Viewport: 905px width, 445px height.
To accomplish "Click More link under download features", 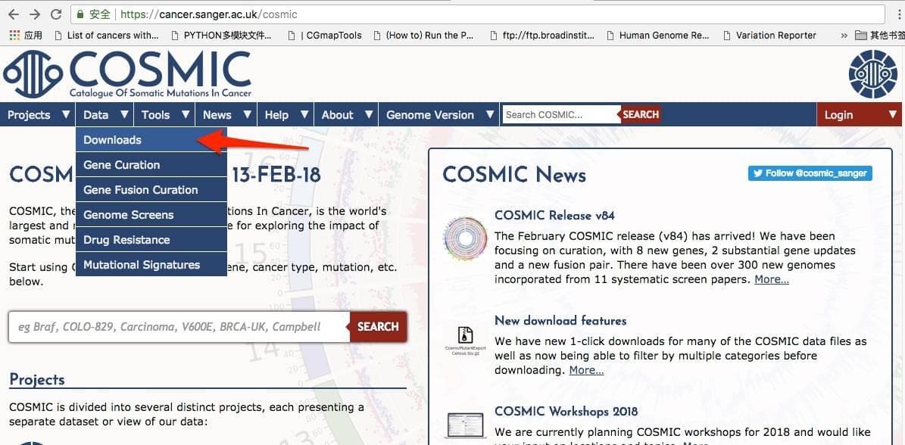I will pos(586,370).
